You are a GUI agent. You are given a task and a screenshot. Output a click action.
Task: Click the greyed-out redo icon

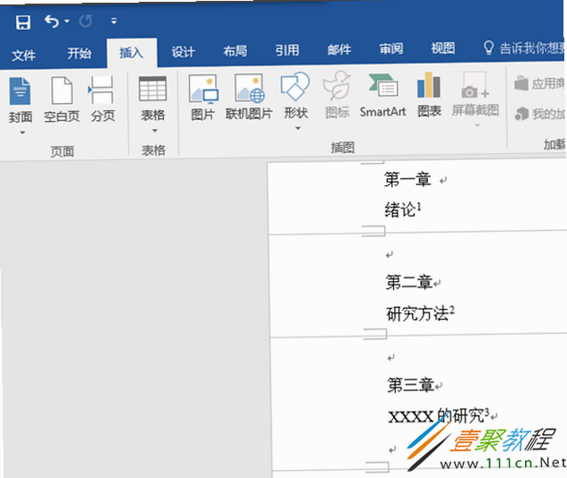point(86,21)
